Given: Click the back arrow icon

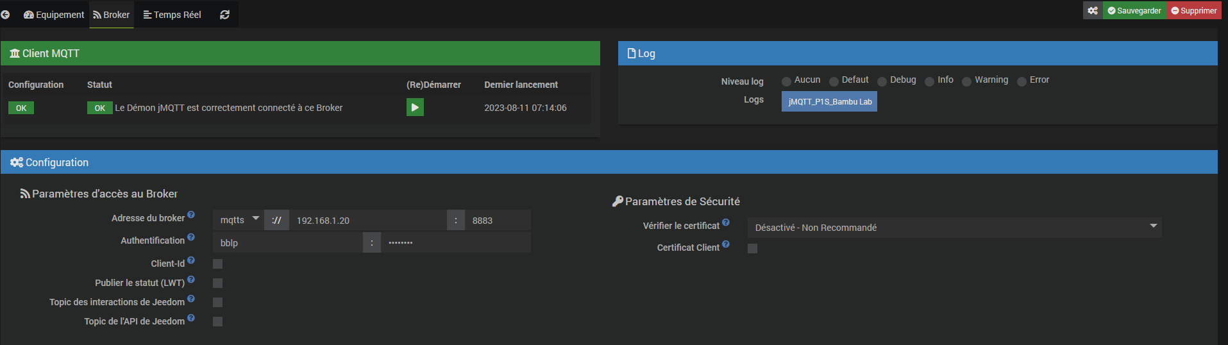Looking at the screenshot, I should tap(5, 14).
